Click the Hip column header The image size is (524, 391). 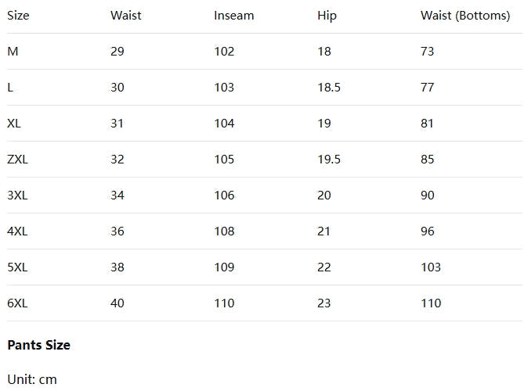327,16
